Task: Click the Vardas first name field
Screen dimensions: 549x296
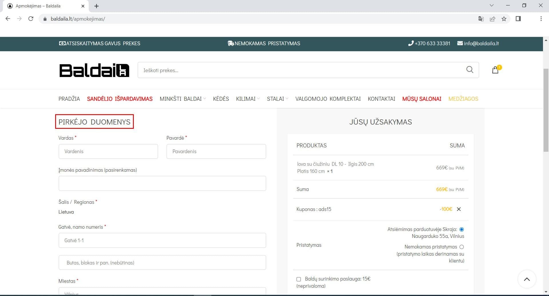Action: [x=108, y=151]
